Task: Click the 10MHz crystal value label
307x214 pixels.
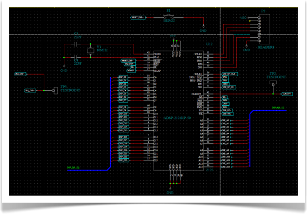Action: click(102, 50)
